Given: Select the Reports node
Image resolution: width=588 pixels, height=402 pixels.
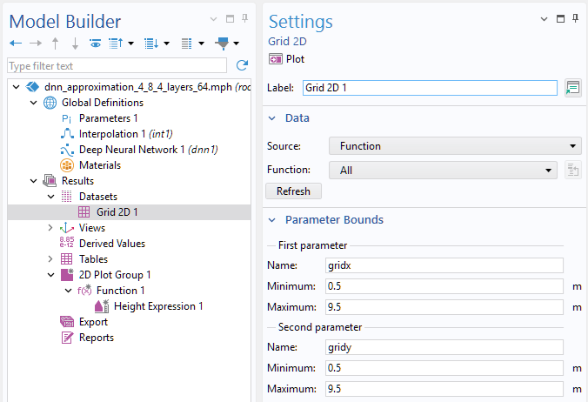Looking at the screenshot, I should tap(96, 338).
